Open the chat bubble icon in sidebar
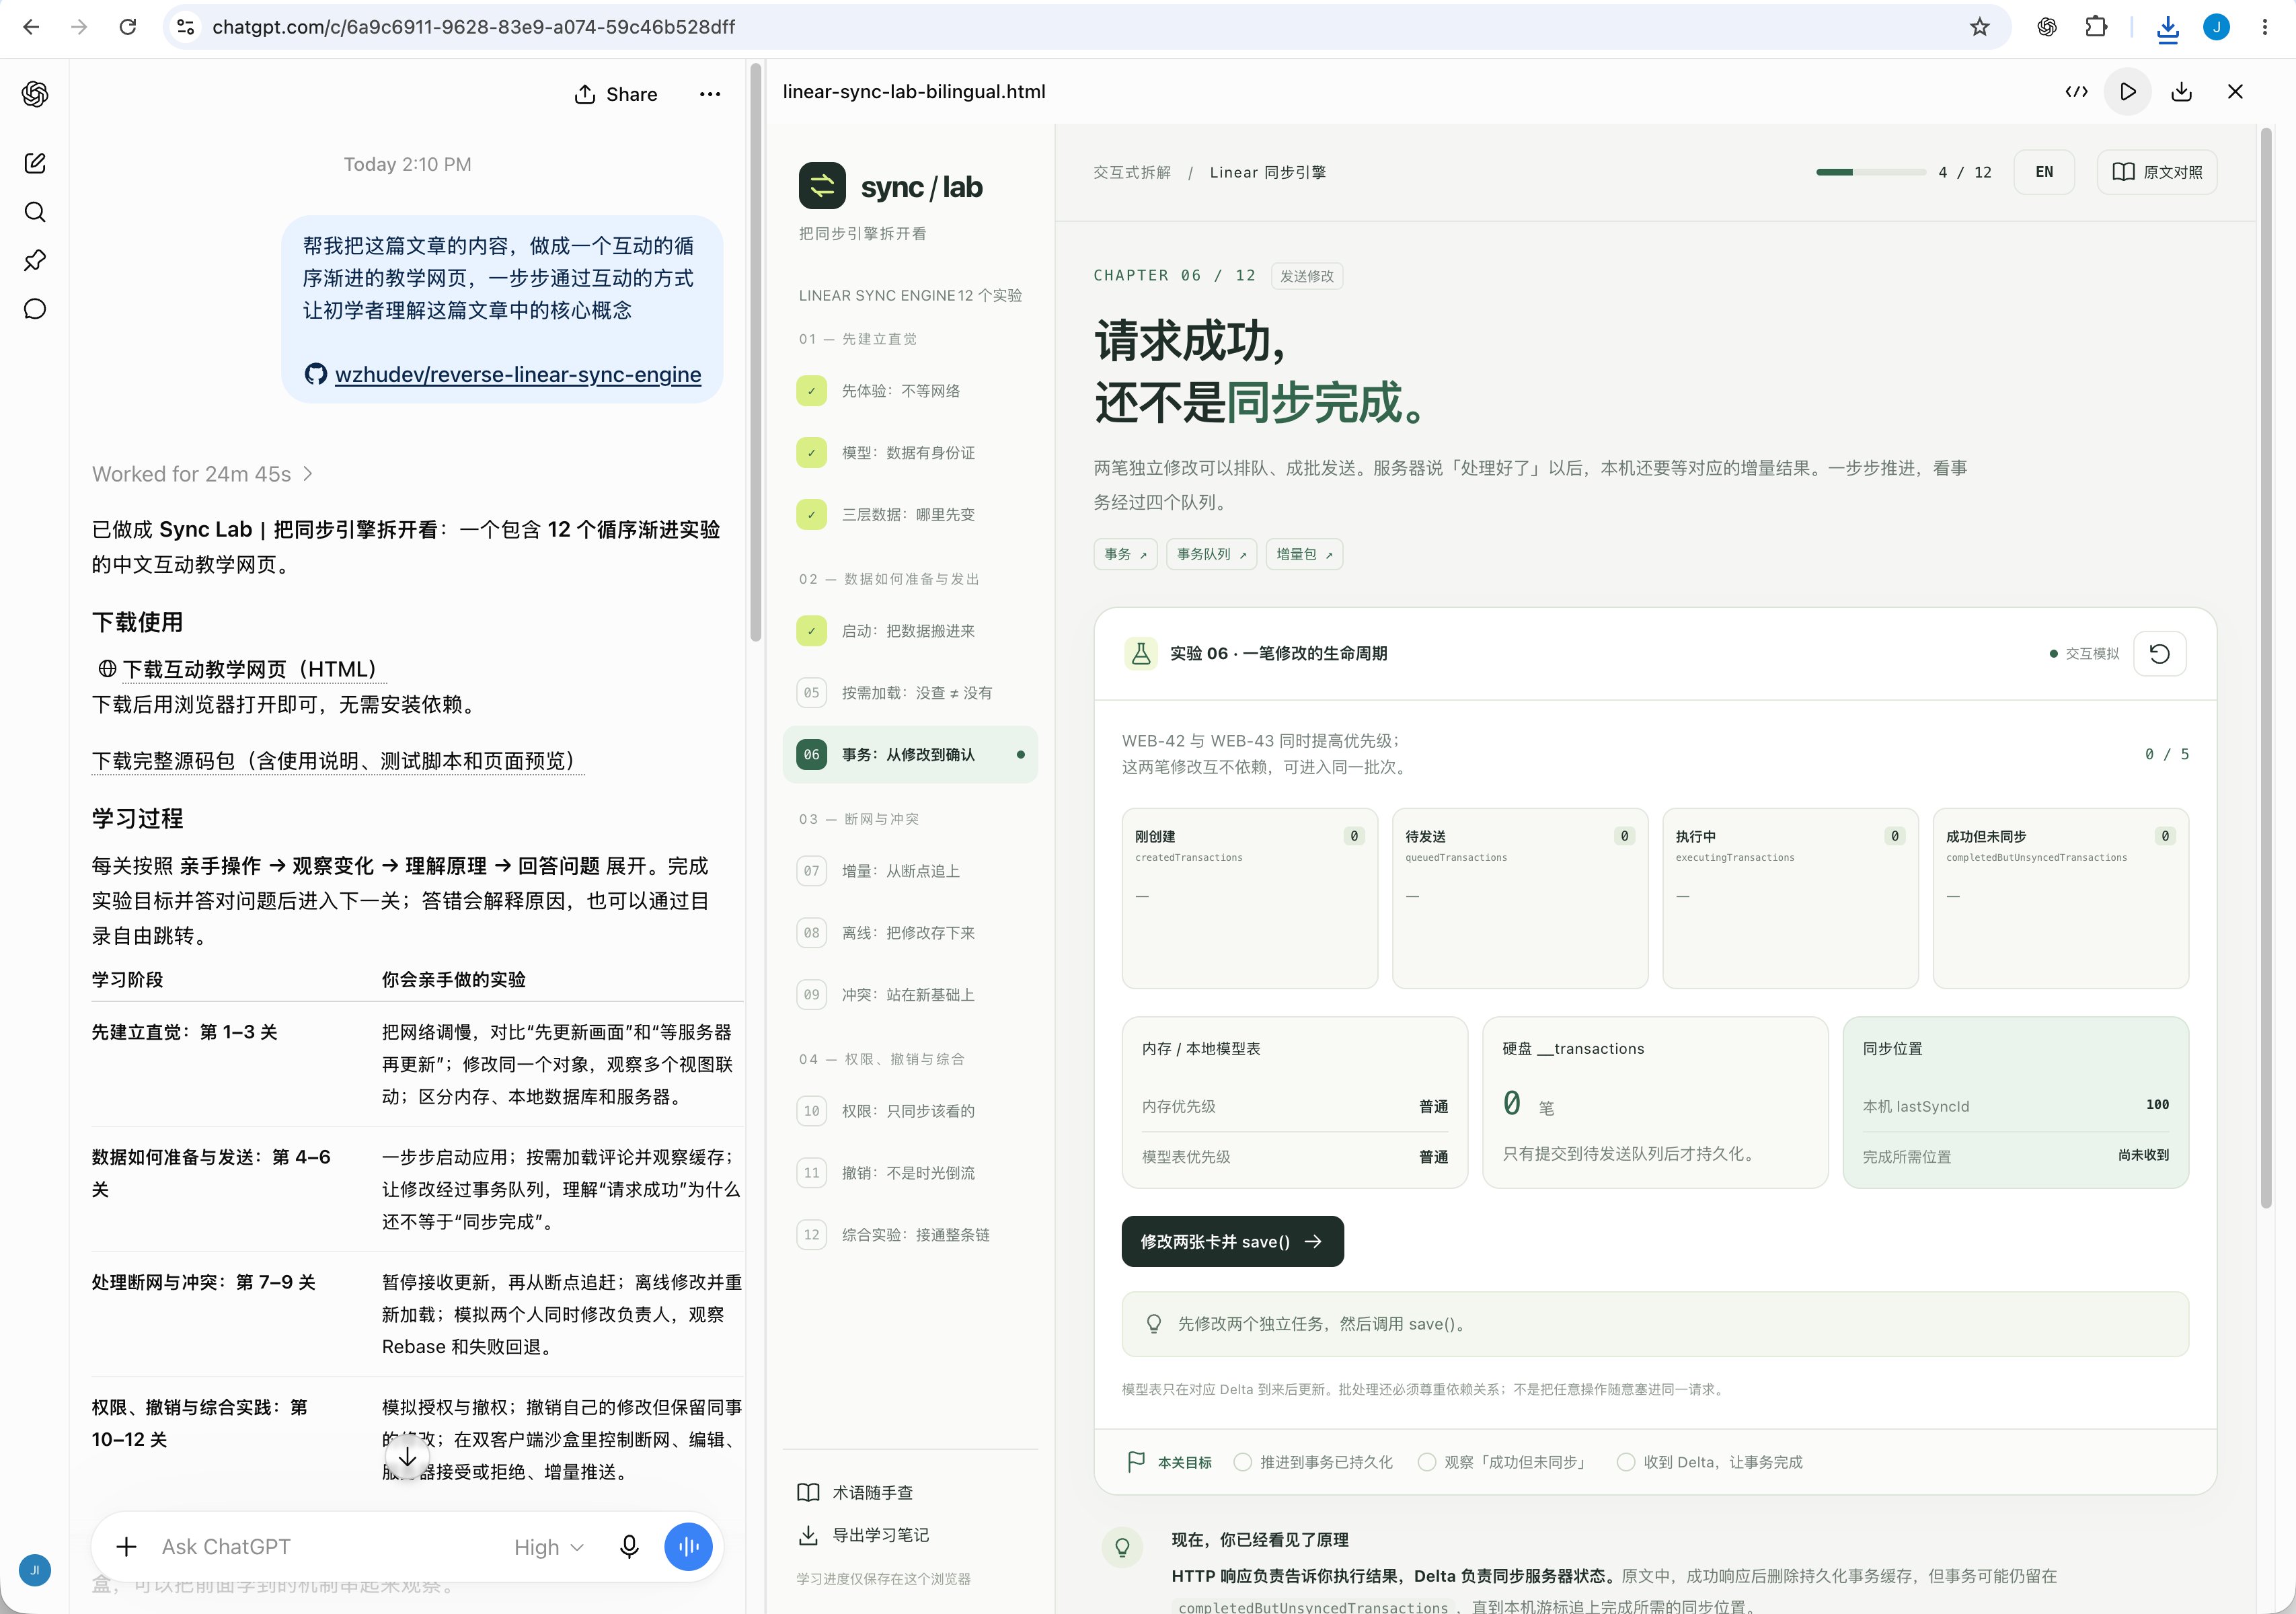The height and width of the screenshot is (1614, 2296). pos(35,309)
